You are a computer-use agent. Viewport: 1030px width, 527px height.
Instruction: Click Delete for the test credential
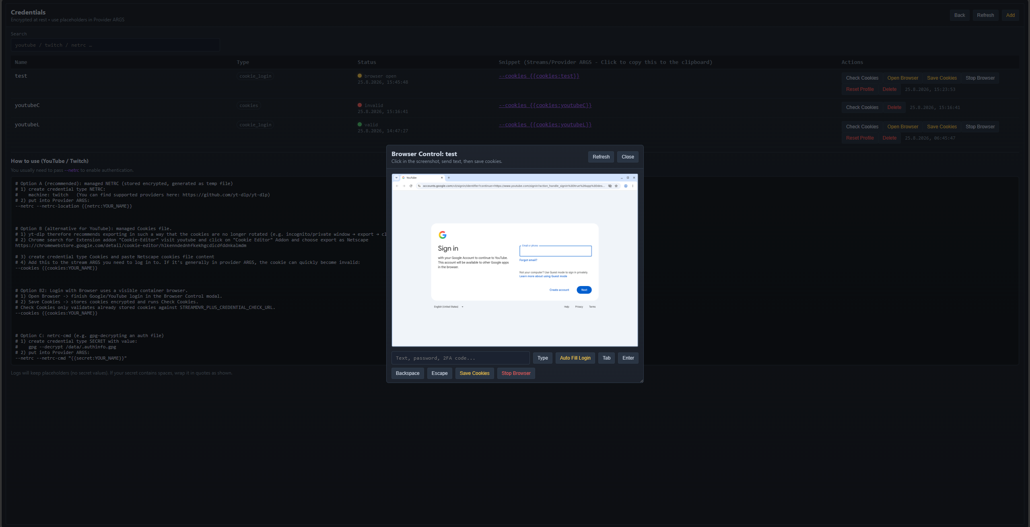tap(890, 89)
